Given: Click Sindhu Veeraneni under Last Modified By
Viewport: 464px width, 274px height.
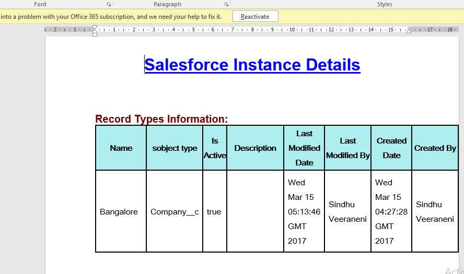Looking at the screenshot, I should pyautogui.click(x=347, y=211).
